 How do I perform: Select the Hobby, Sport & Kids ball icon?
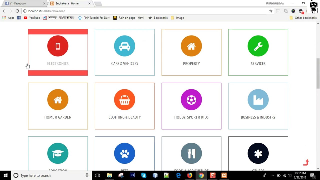191,100
